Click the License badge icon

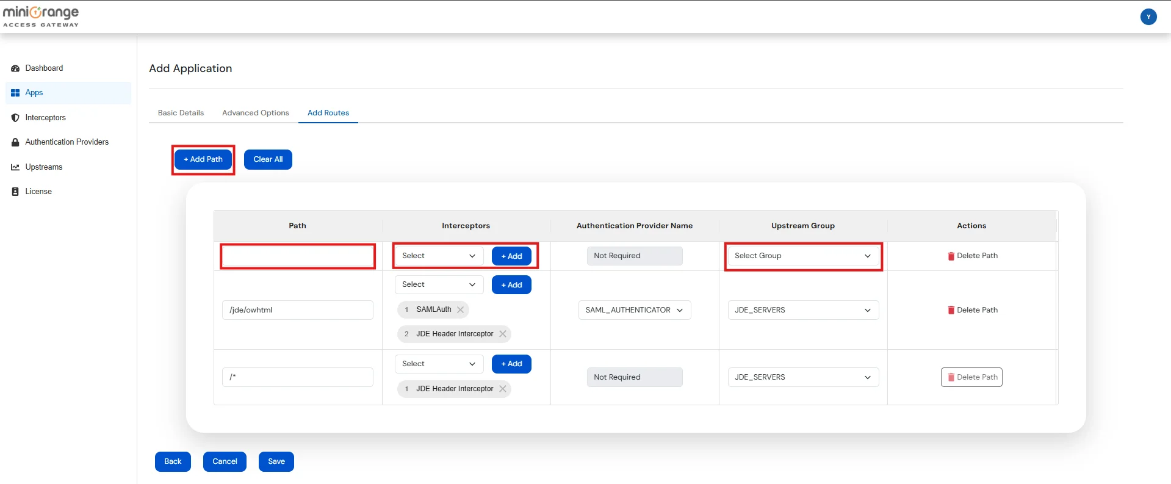pyautogui.click(x=15, y=192)
